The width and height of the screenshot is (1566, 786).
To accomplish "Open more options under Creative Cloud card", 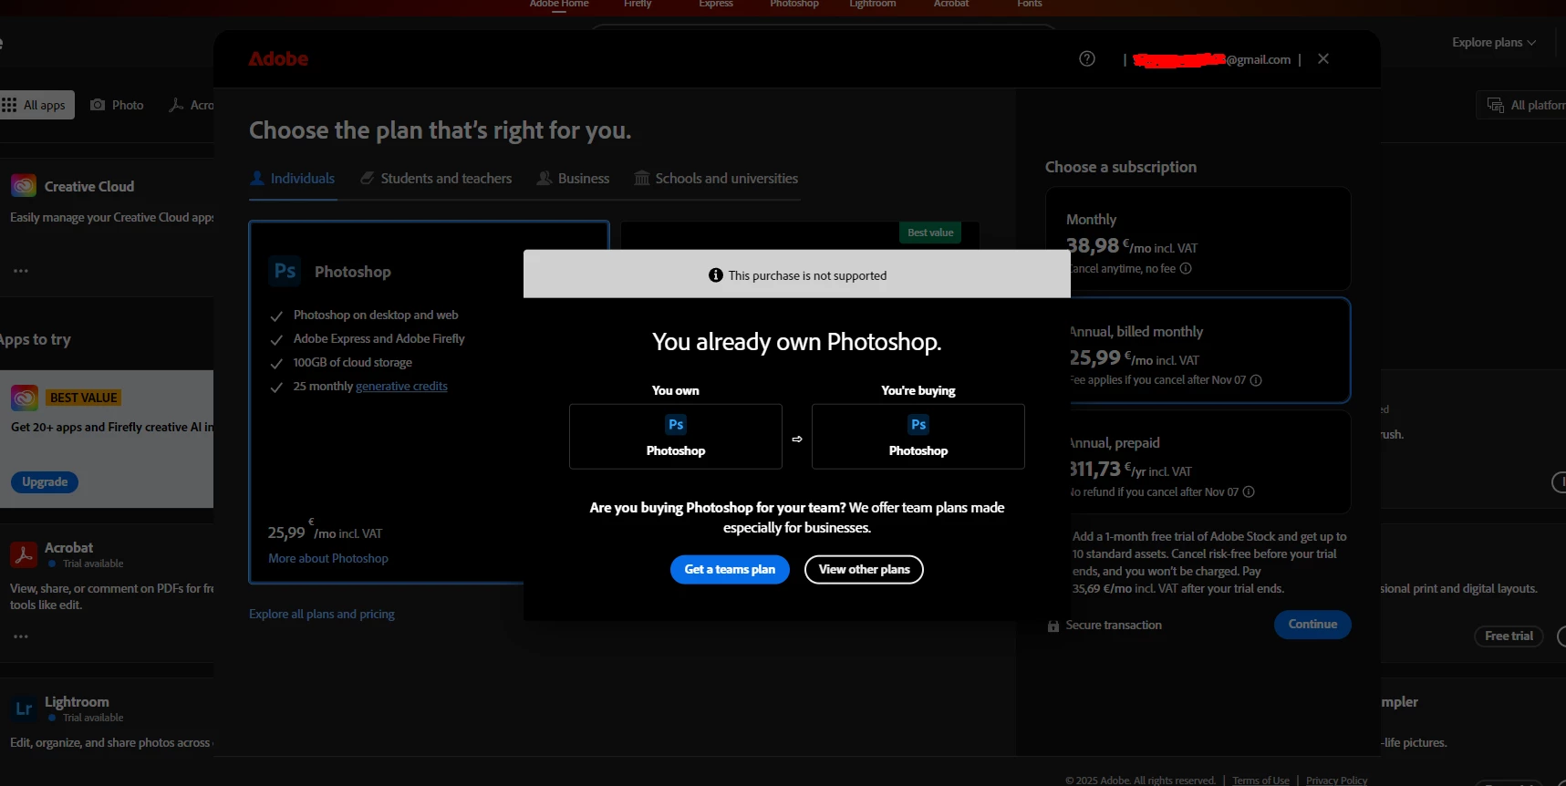I will pos(21,271).
